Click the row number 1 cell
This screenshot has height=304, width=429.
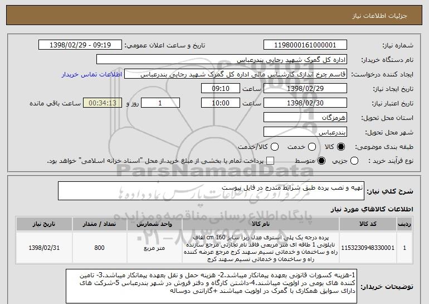click(x=404, y=248)
